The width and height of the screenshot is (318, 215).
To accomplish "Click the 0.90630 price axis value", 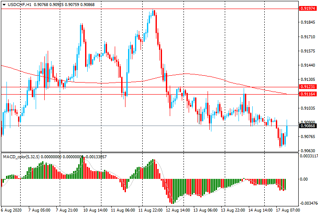I will coord(308,150).
